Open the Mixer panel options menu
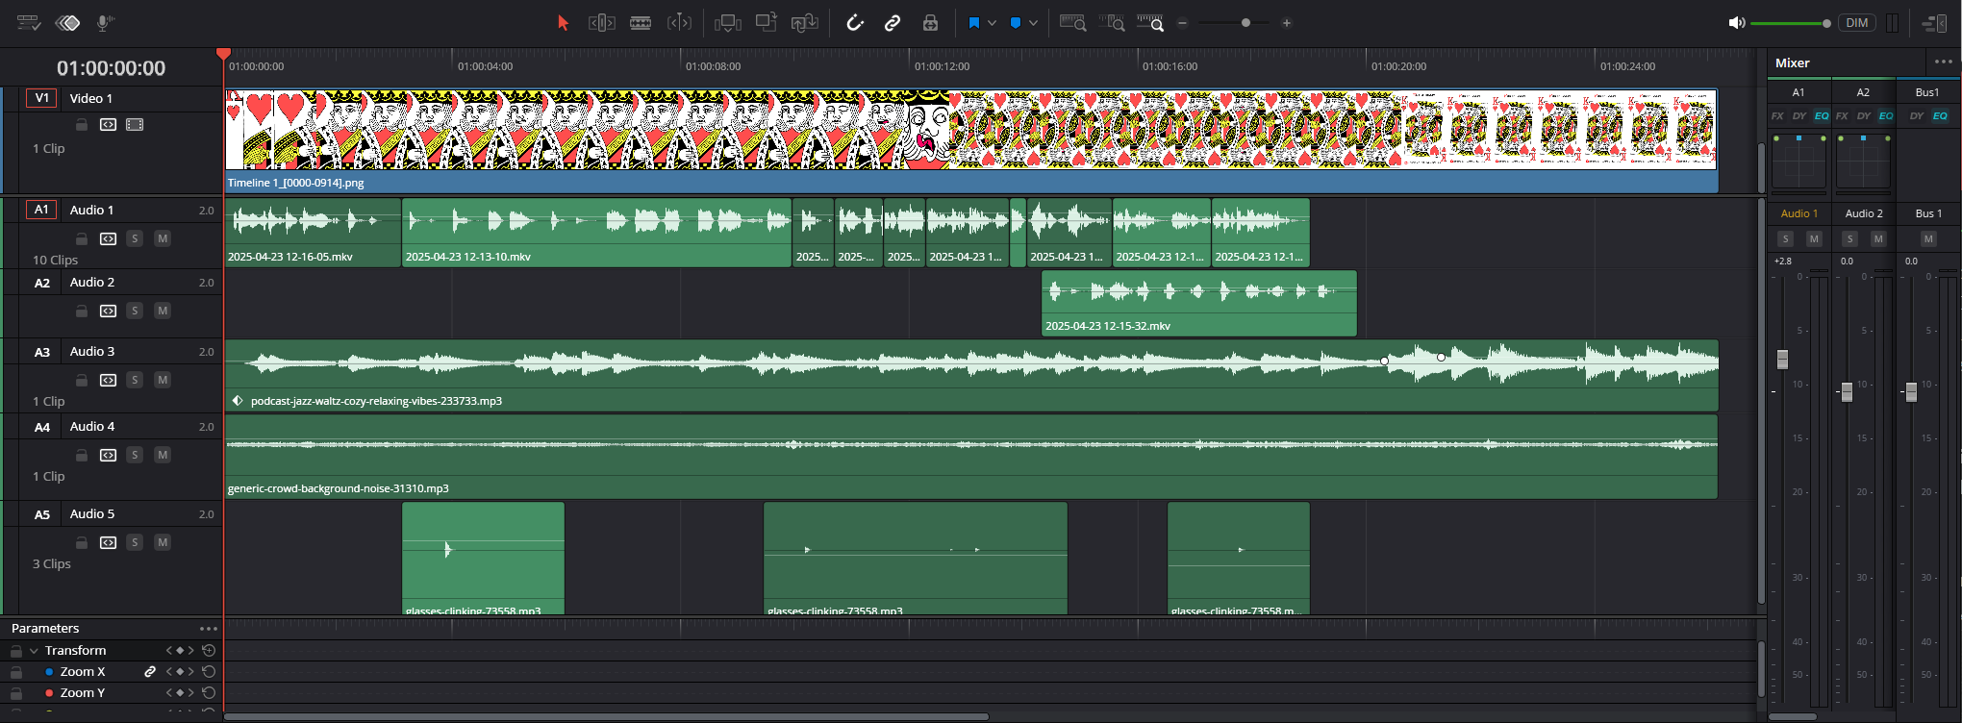This screenshot has height=723, width=1962. 1943,62
